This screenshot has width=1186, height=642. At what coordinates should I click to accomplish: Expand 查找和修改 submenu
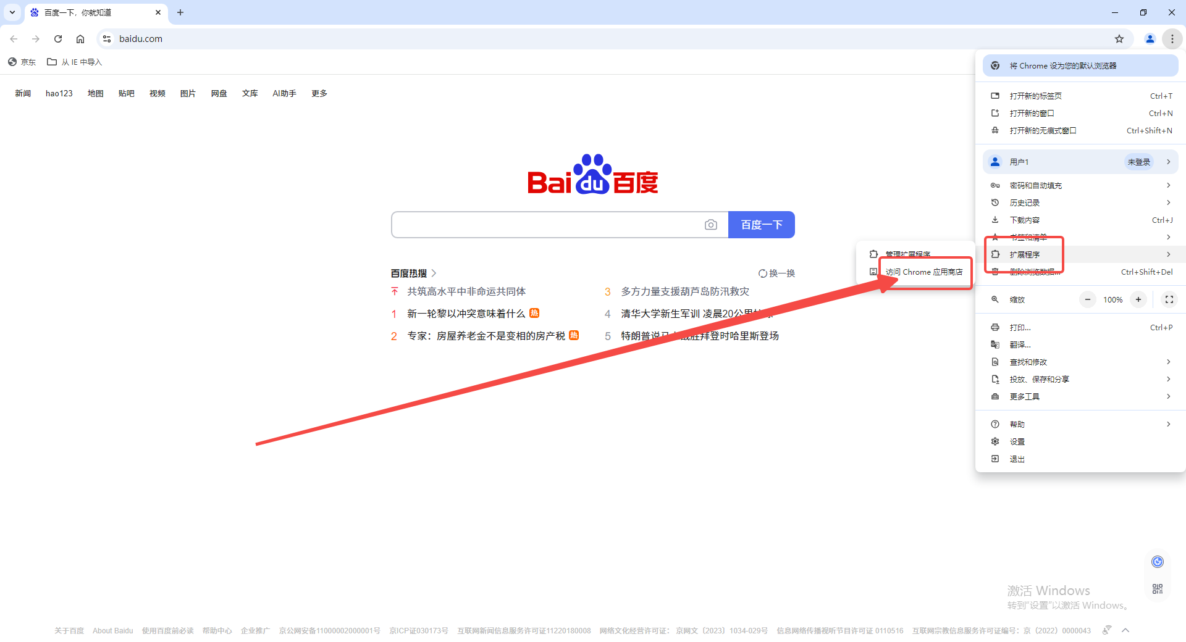(x=1080, y=362)
